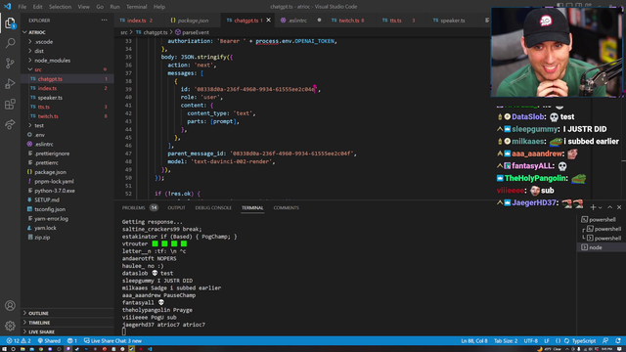This screenshot has width=626, height=352.
Task: Click the Windows Start button on taskbar
Action: pos(4,349)
